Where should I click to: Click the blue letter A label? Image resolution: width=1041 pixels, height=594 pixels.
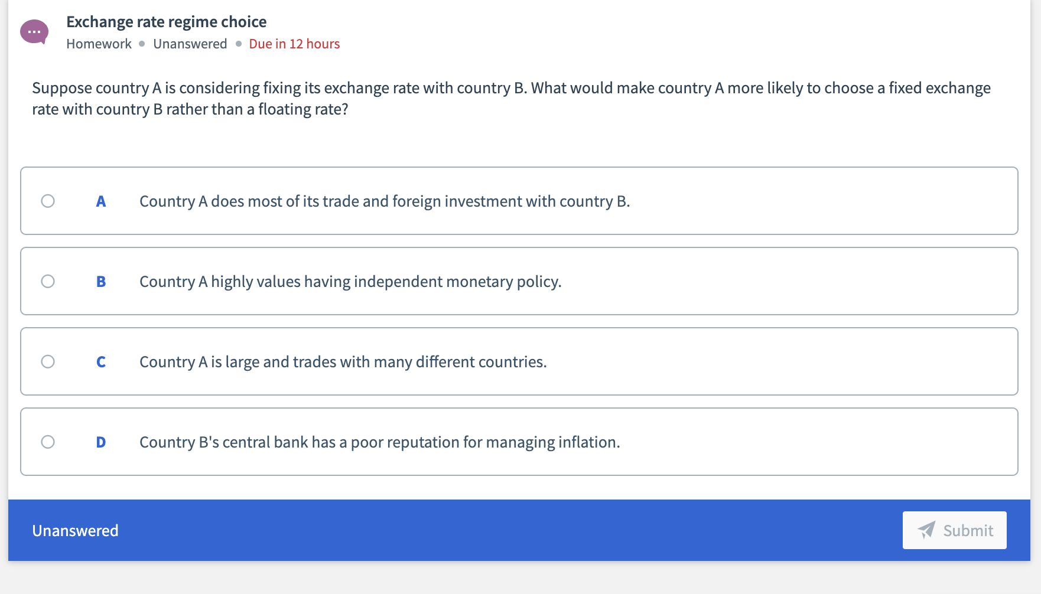tap(101, 201)
